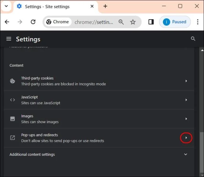Screen dimensions: 204x177
Task: Click the scrollbar up arrow
Action: pos(202,50)
